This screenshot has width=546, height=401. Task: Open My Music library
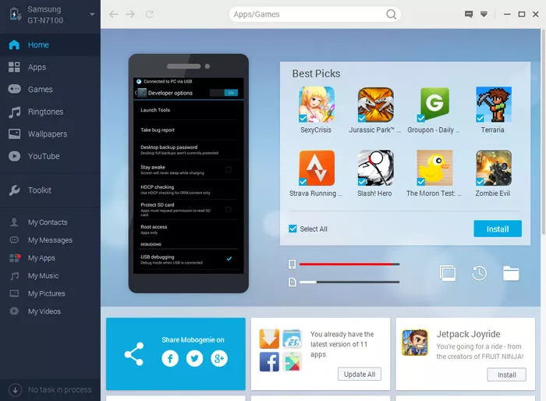(50, 275)
